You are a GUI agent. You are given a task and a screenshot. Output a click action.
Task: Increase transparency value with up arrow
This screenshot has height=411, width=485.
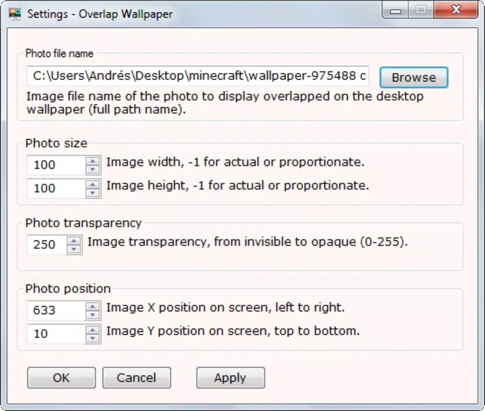[74, 240]
